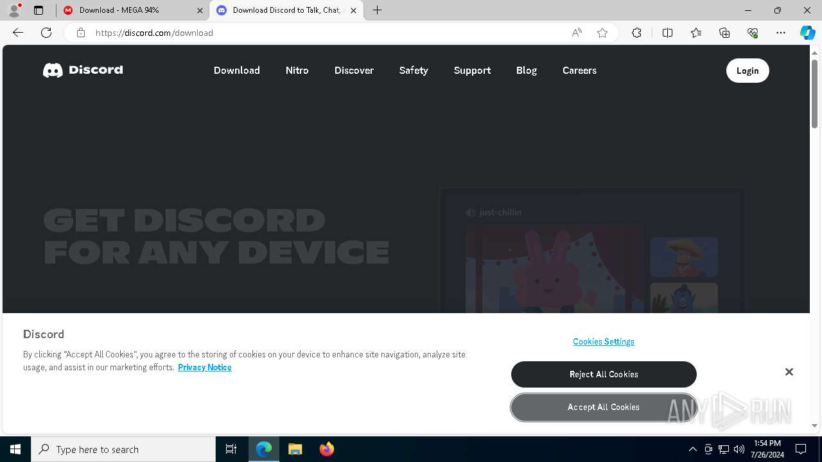Open notification center

[801, 449]
